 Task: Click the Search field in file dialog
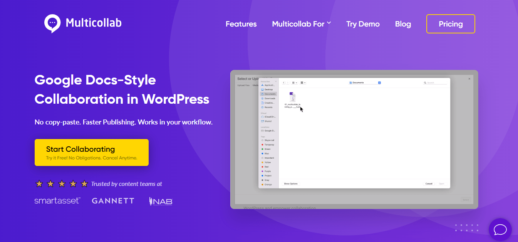click(435, 83)
